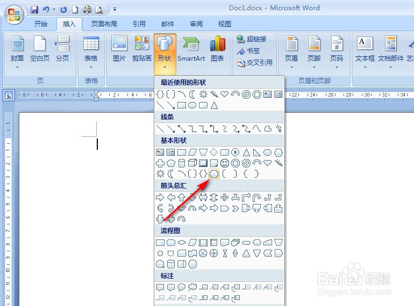
Task: Switch to the 页面布局 tab
Action: (104, 24)
